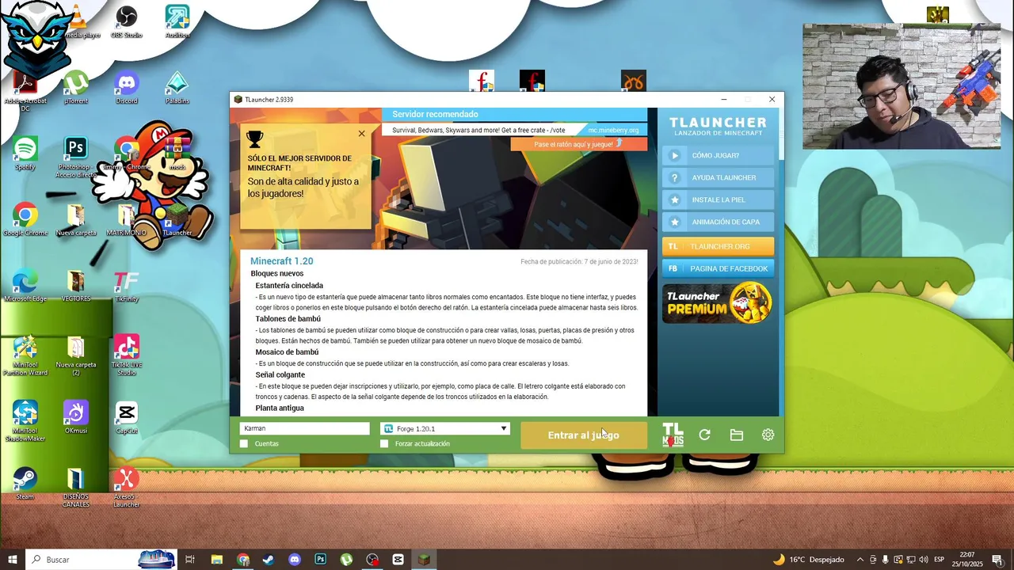
Task: Enable Forzar actualización checkbox
Action: pos(384,443)
